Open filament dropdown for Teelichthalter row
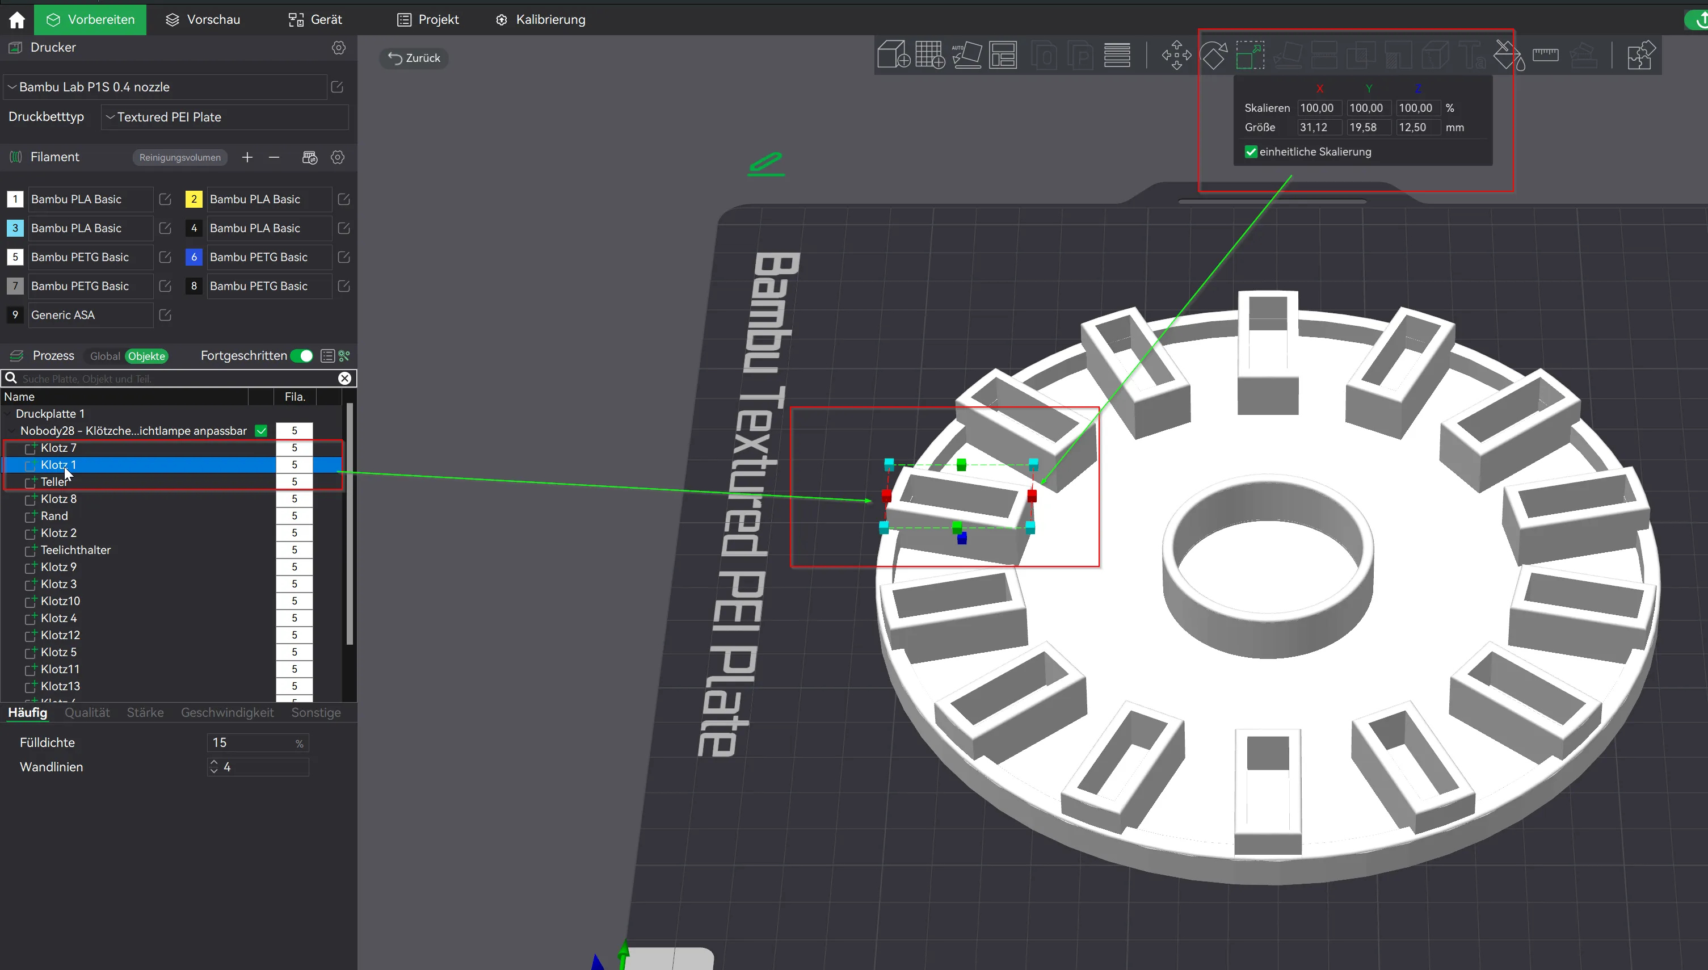The image size is (1708, 970). tap(295, 549)
